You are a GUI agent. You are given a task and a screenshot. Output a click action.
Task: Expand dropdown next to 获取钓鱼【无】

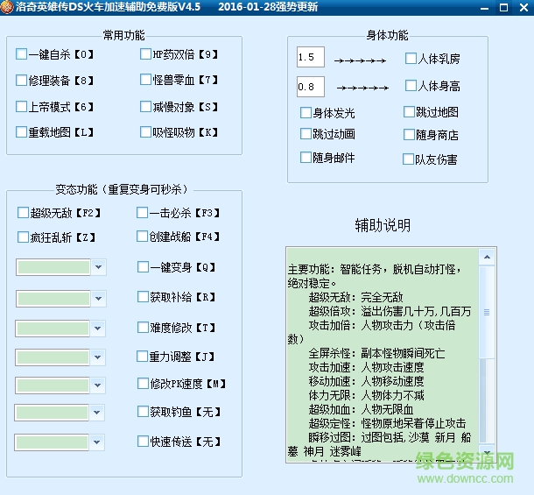96,413
